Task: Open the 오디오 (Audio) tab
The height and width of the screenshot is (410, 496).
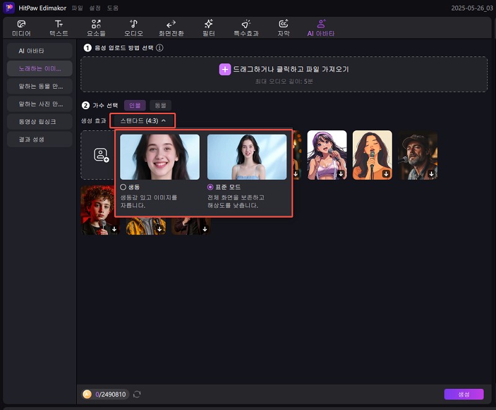Action: (x=133, y=28)
